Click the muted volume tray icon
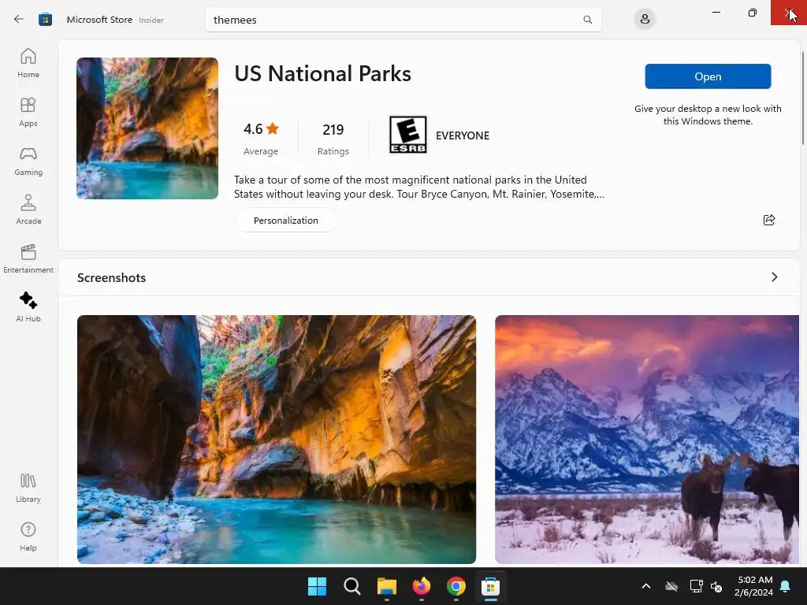The image size is (807, 605). click(716, 586)
